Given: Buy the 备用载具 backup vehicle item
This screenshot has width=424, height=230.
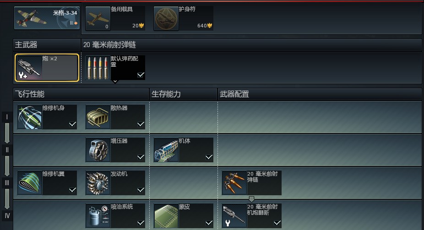Looking at the screenshot, I should point(115,18).
